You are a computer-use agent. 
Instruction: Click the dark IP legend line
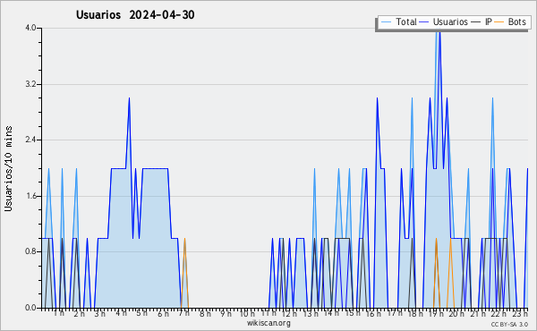coord(476,22)
